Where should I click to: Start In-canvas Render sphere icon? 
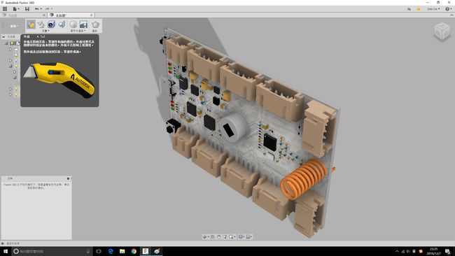(x=73, y=24)
